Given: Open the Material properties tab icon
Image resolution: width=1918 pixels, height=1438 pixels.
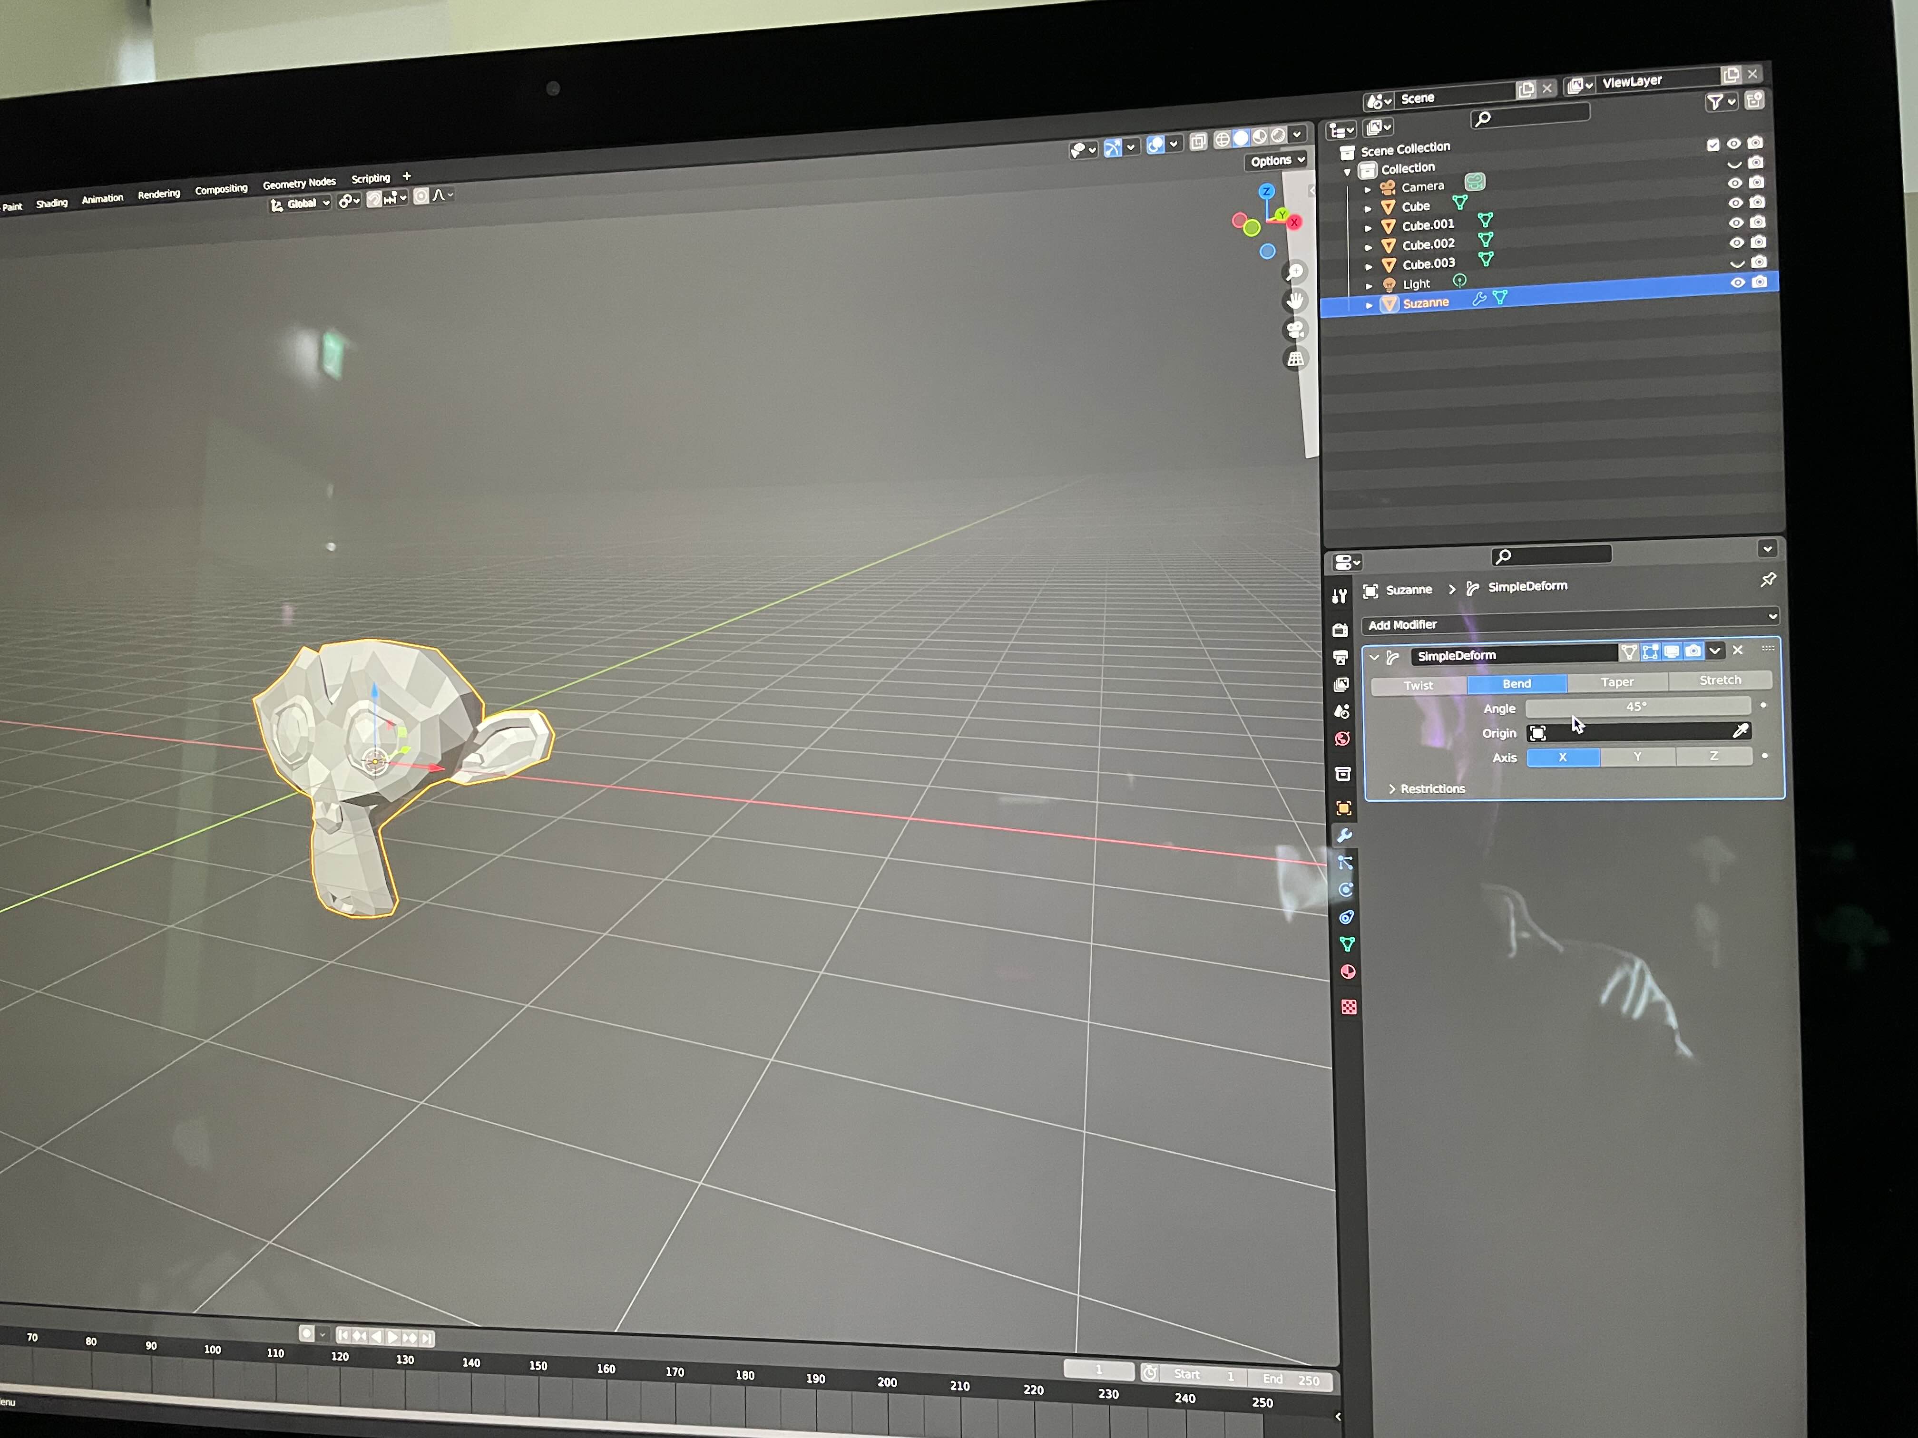Looking at the screenshot, I should (1348, 972).
